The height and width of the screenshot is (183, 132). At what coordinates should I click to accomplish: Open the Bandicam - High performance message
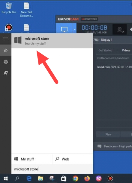coord(118,146)
